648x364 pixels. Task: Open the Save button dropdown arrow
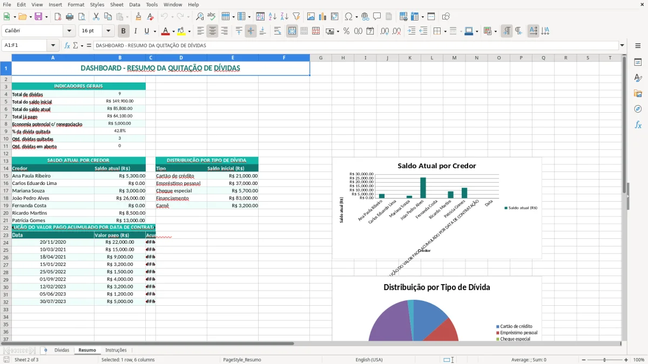[x=46, y=17]
